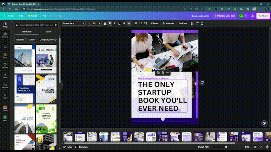Open the File menu
The image size is (271, 152).
(x=21, y=16)
